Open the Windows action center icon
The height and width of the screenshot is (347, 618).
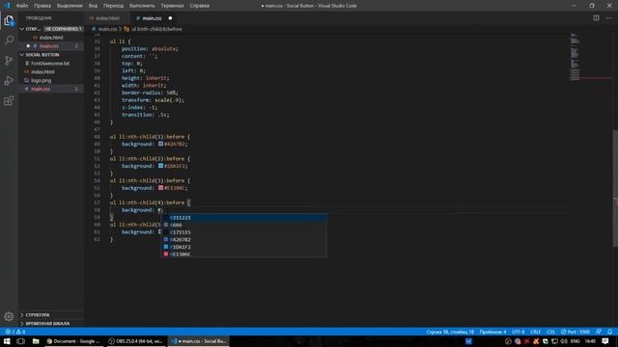pyautogui.click(x=605, y=341)
